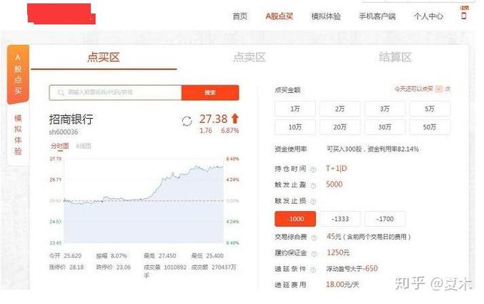This screenshot has width=484, height=304.
Task: Show the K线图 chart view
Action: pos(84,146)
